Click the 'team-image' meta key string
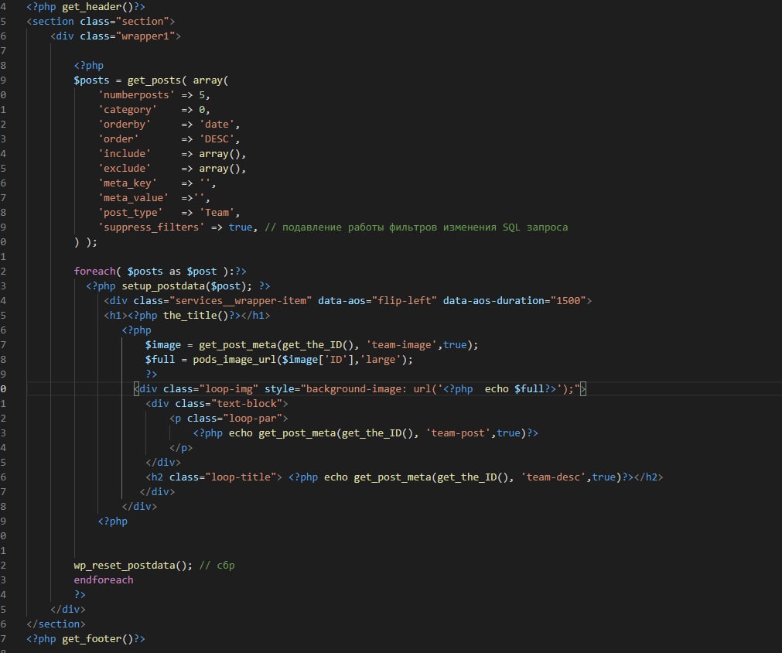The height and width of the screenshot is (653, 782). click(402, 345)
